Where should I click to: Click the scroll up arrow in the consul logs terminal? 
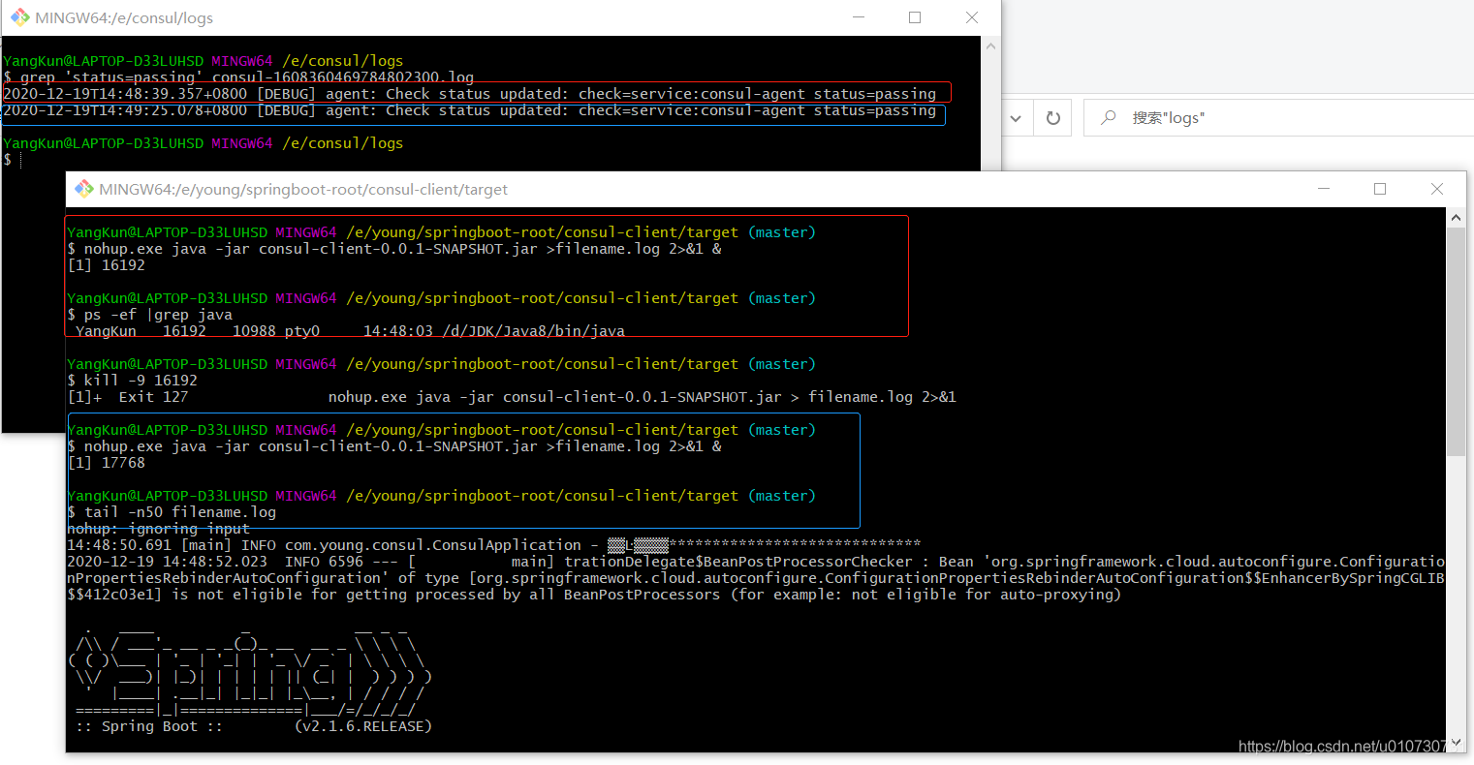point(990,46)
